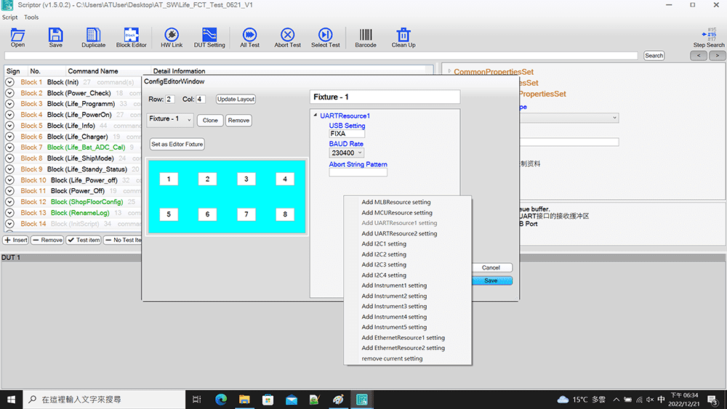Select fixture slot 3 in the layout
Screen dimensions: 727x409
[246, 179]
